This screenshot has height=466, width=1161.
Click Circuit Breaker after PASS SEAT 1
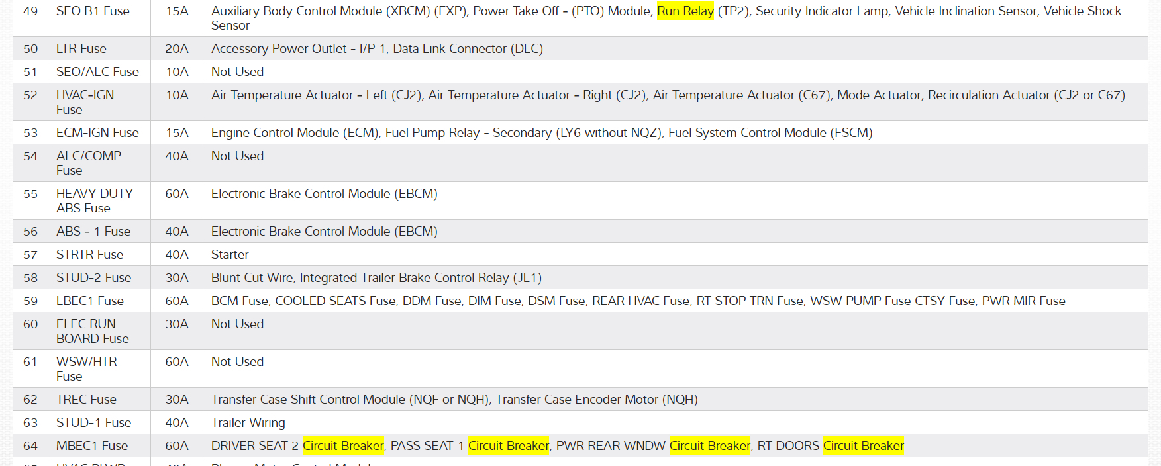click(508, 446)
